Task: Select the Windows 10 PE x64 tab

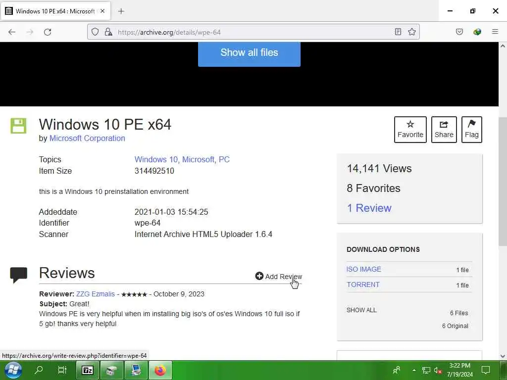Action: [55, 11]
